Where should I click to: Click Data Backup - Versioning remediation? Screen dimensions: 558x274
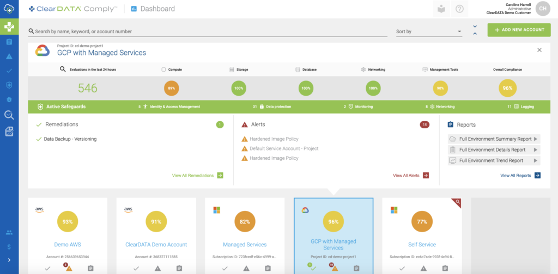66,139
